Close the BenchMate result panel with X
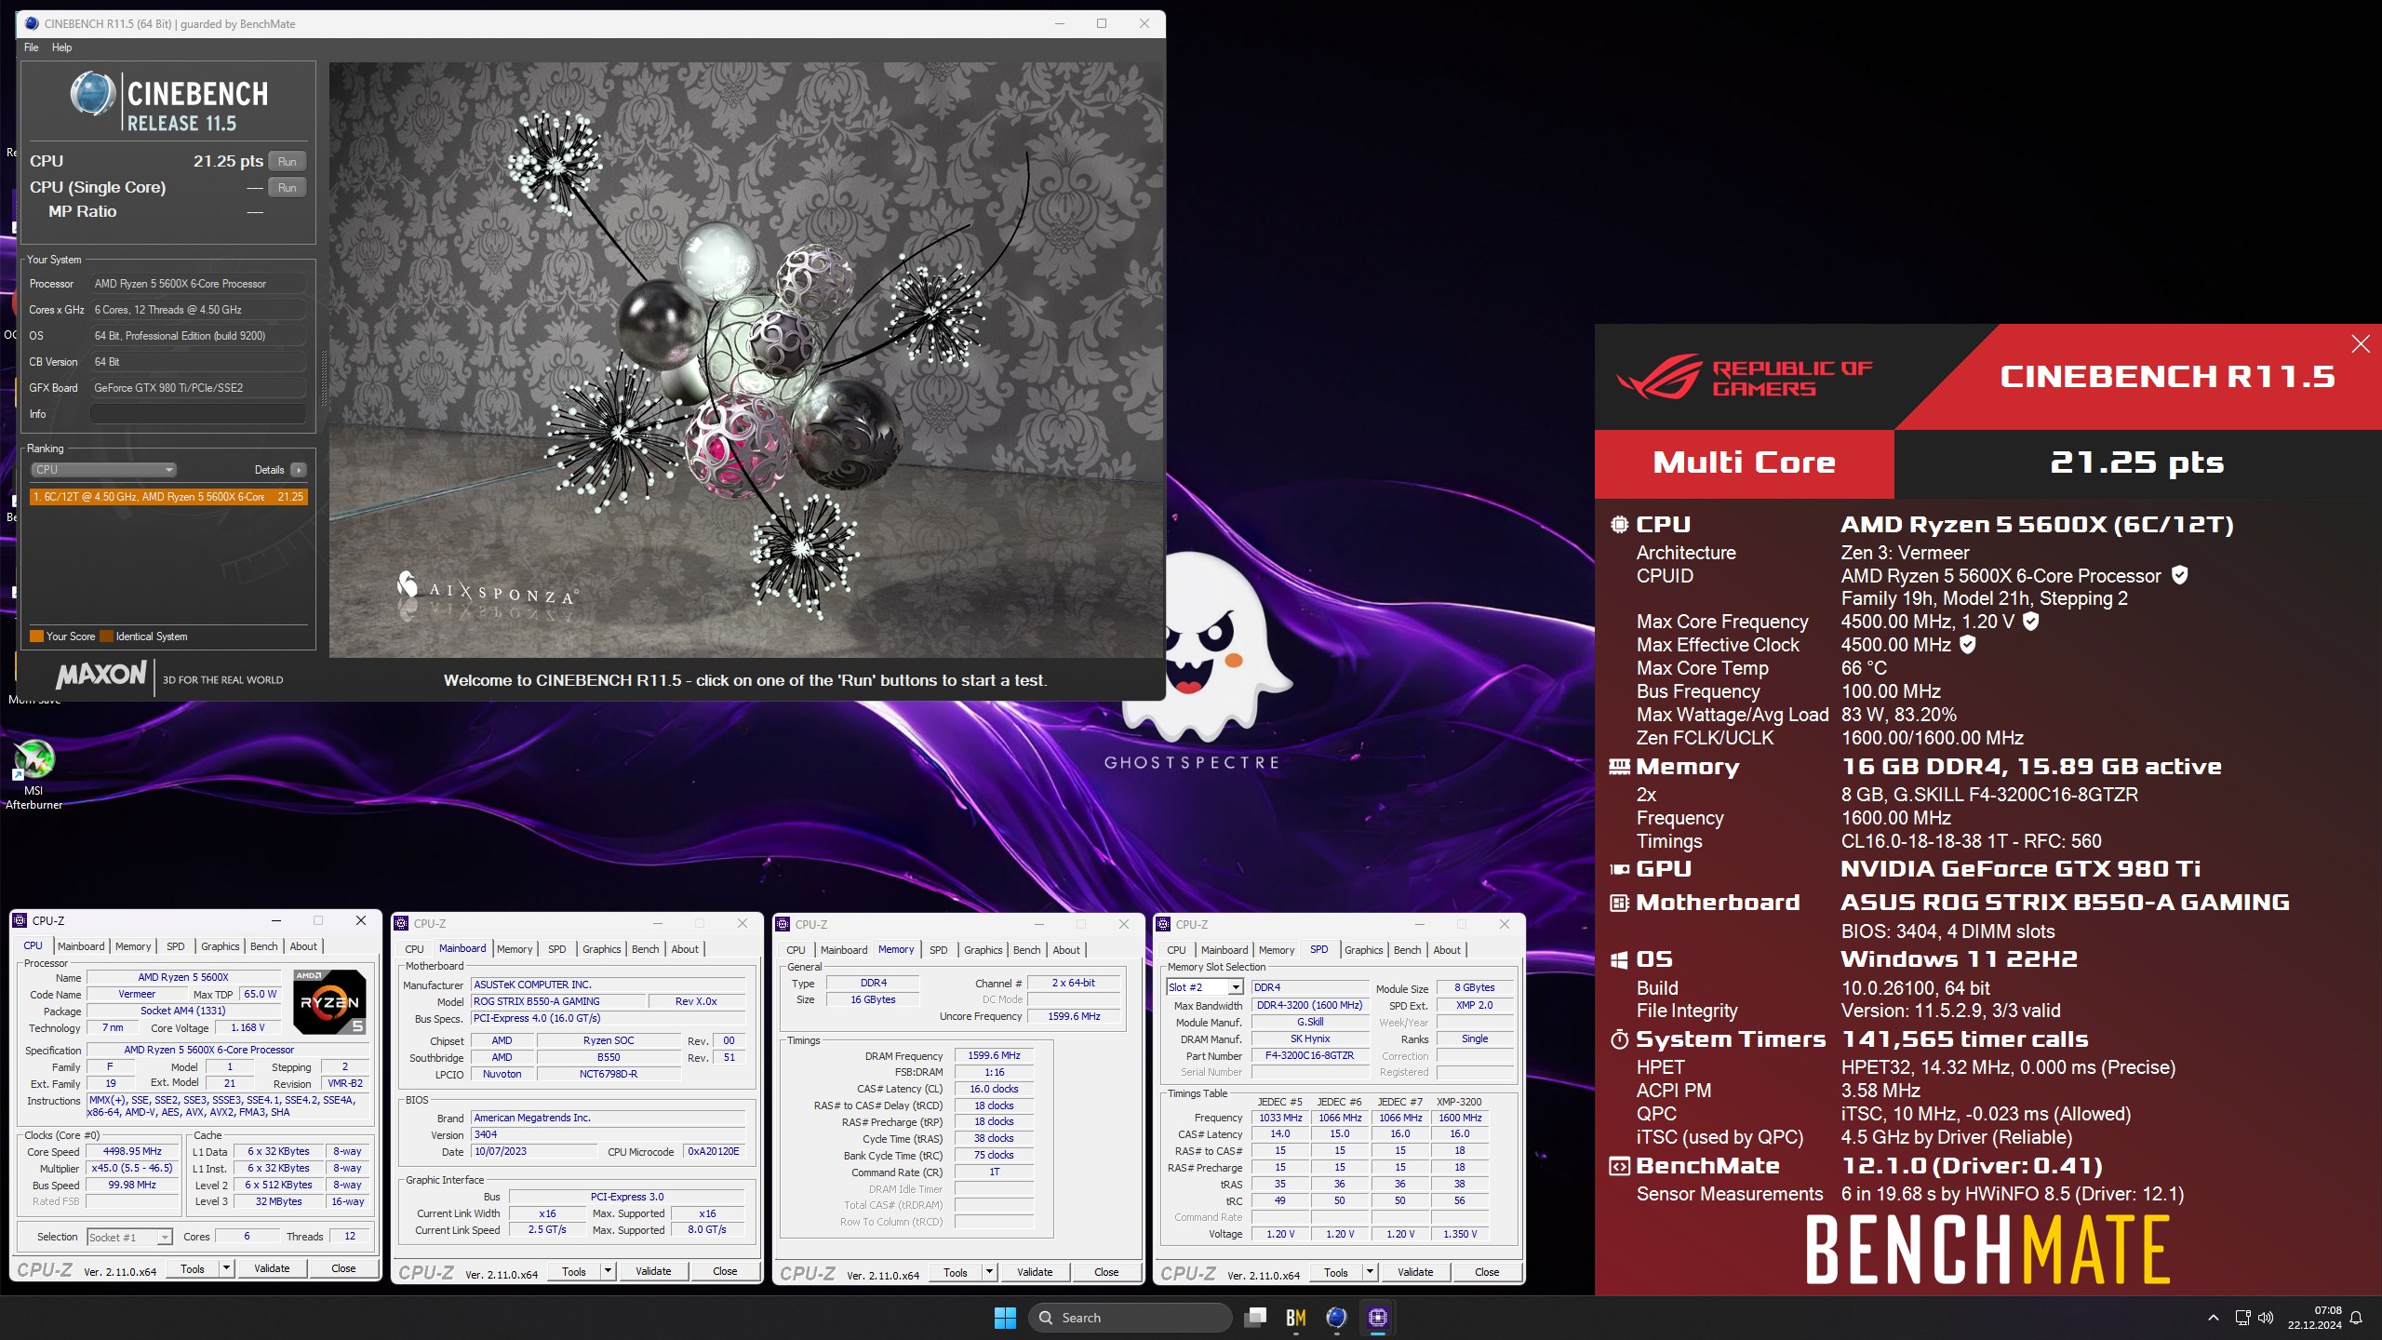Image resolution: width=2382 pixels, height=1340 pixels. (x=2361, y=344)
